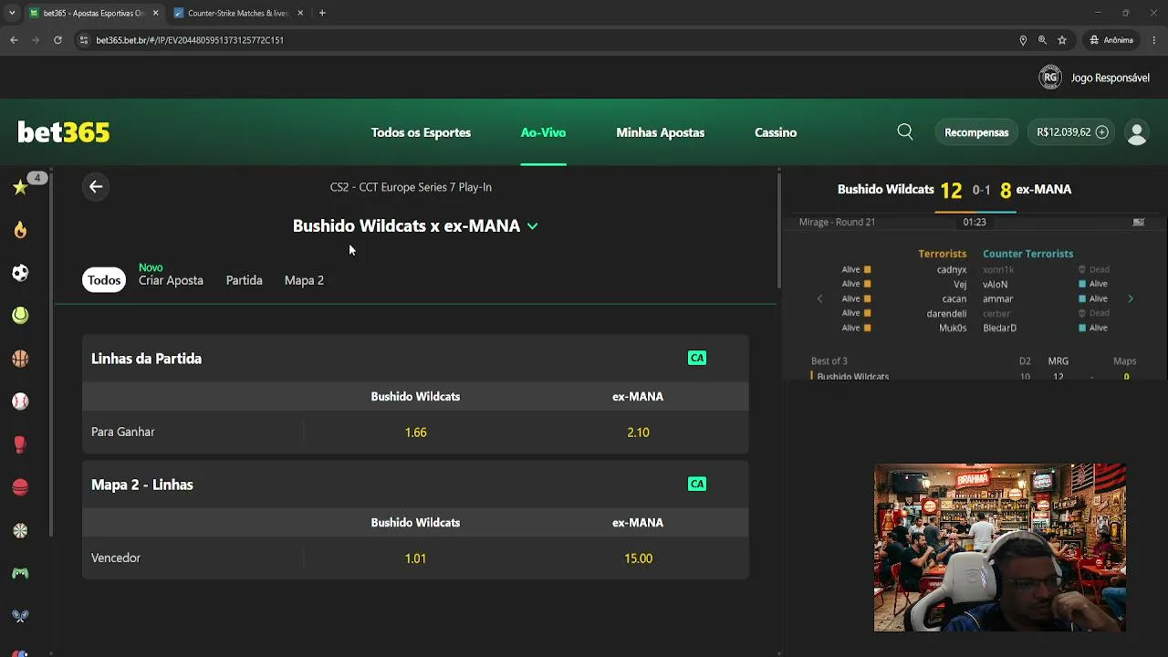Click the location permission icon in address bar
Viewport: 1168px width, 657px height.
(x=1023, y=40)
